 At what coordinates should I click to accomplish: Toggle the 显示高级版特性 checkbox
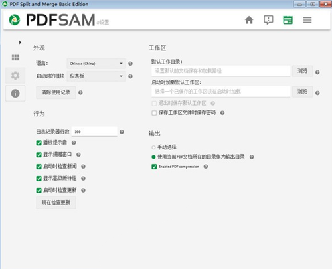(39, 179)
